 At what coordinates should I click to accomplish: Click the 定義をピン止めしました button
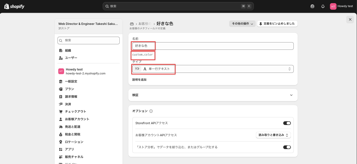click(x=277, y=24)
